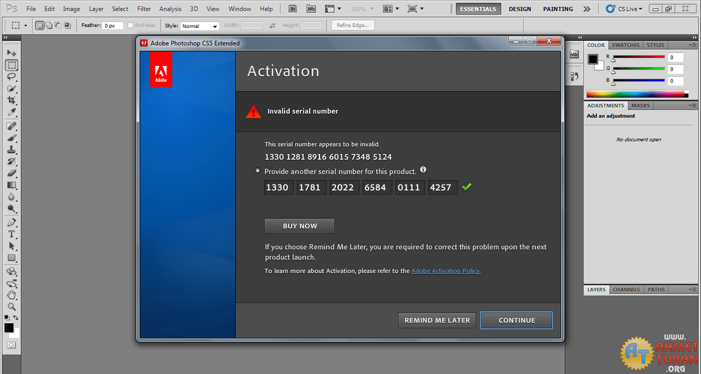The height and width of the screenshot is (374, 701).
Task: Switch to the Masks tab
Action: click(641, 106)
